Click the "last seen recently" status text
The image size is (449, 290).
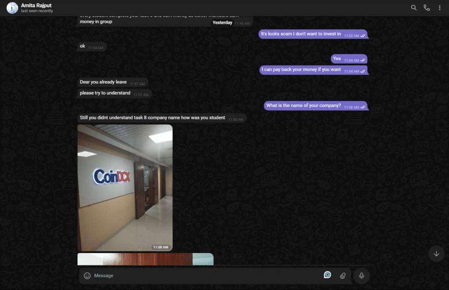[x=37, y=11]
